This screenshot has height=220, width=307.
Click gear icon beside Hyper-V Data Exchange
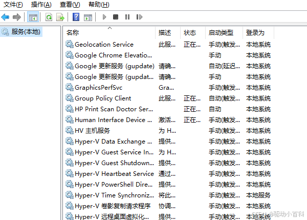tap(69, 141)
